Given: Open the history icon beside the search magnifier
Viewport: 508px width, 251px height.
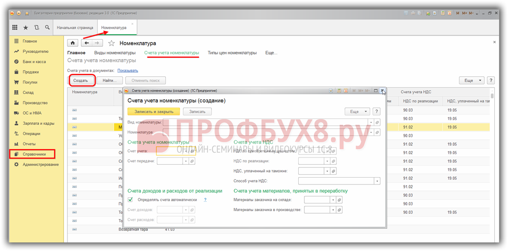Looking at the screenshot, I should pyautogui.click(x=37, y=27).
